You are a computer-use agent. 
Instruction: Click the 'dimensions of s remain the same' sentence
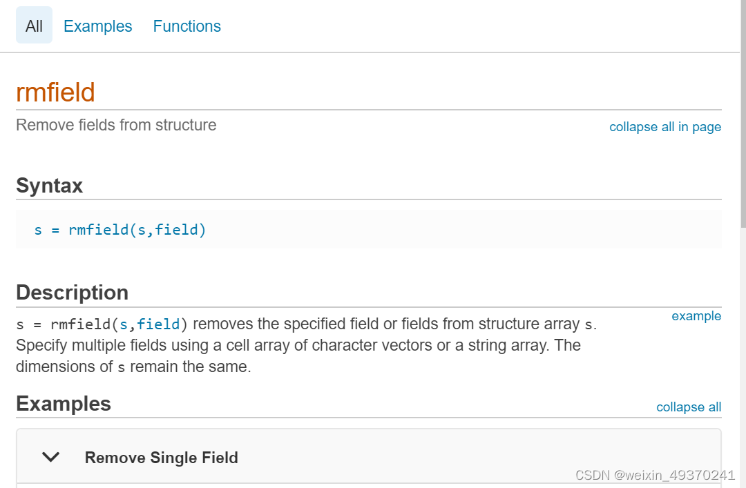click(133, 367)
